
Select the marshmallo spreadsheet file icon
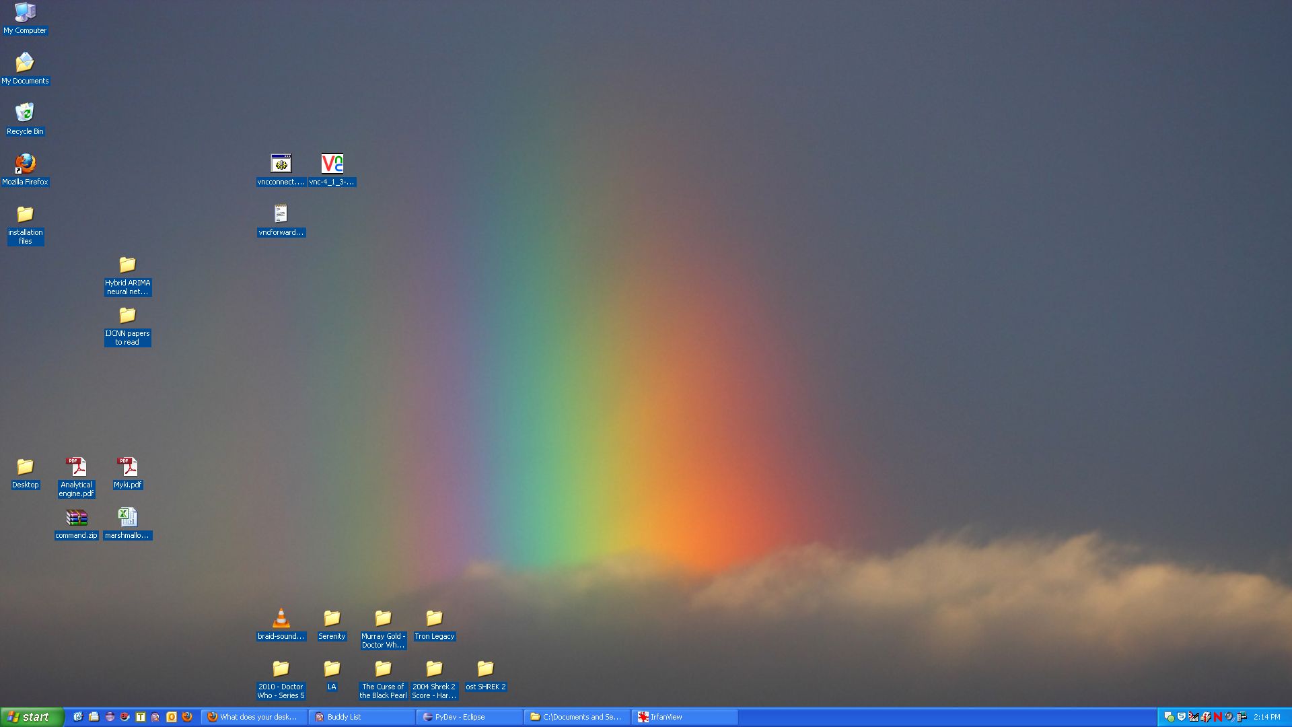click(x=127, y=518)
